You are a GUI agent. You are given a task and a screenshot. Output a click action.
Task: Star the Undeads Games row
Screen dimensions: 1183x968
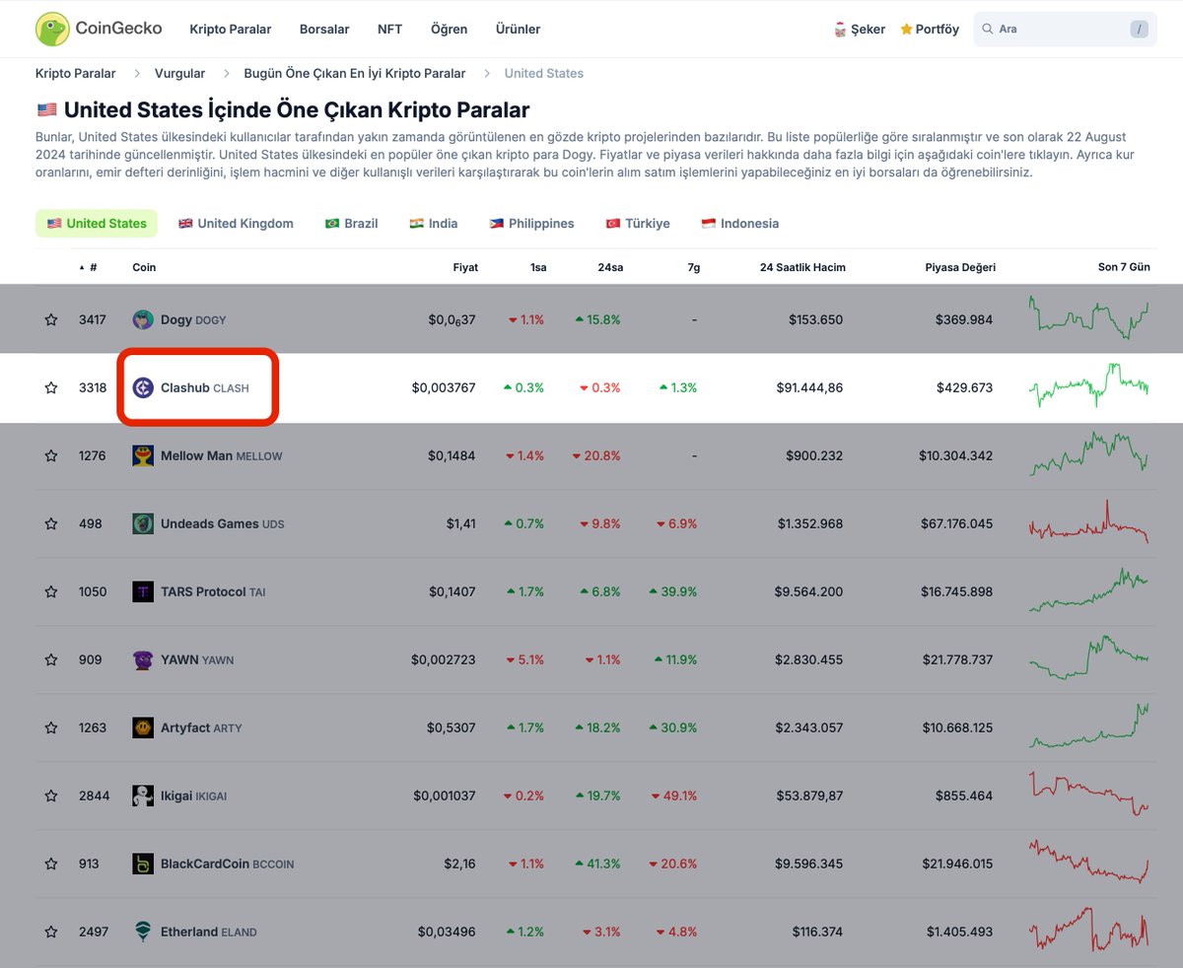tap(51, 523)
